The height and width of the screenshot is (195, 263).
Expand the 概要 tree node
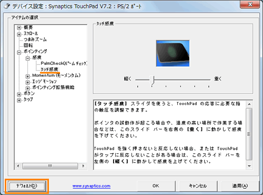coord(19,28)
